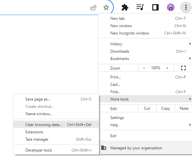Open the media control icon

click(140, 7)
